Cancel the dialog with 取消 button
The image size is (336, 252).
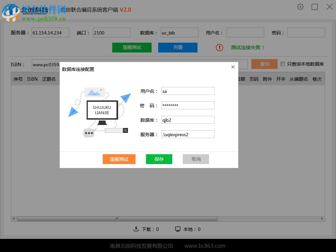196,159
